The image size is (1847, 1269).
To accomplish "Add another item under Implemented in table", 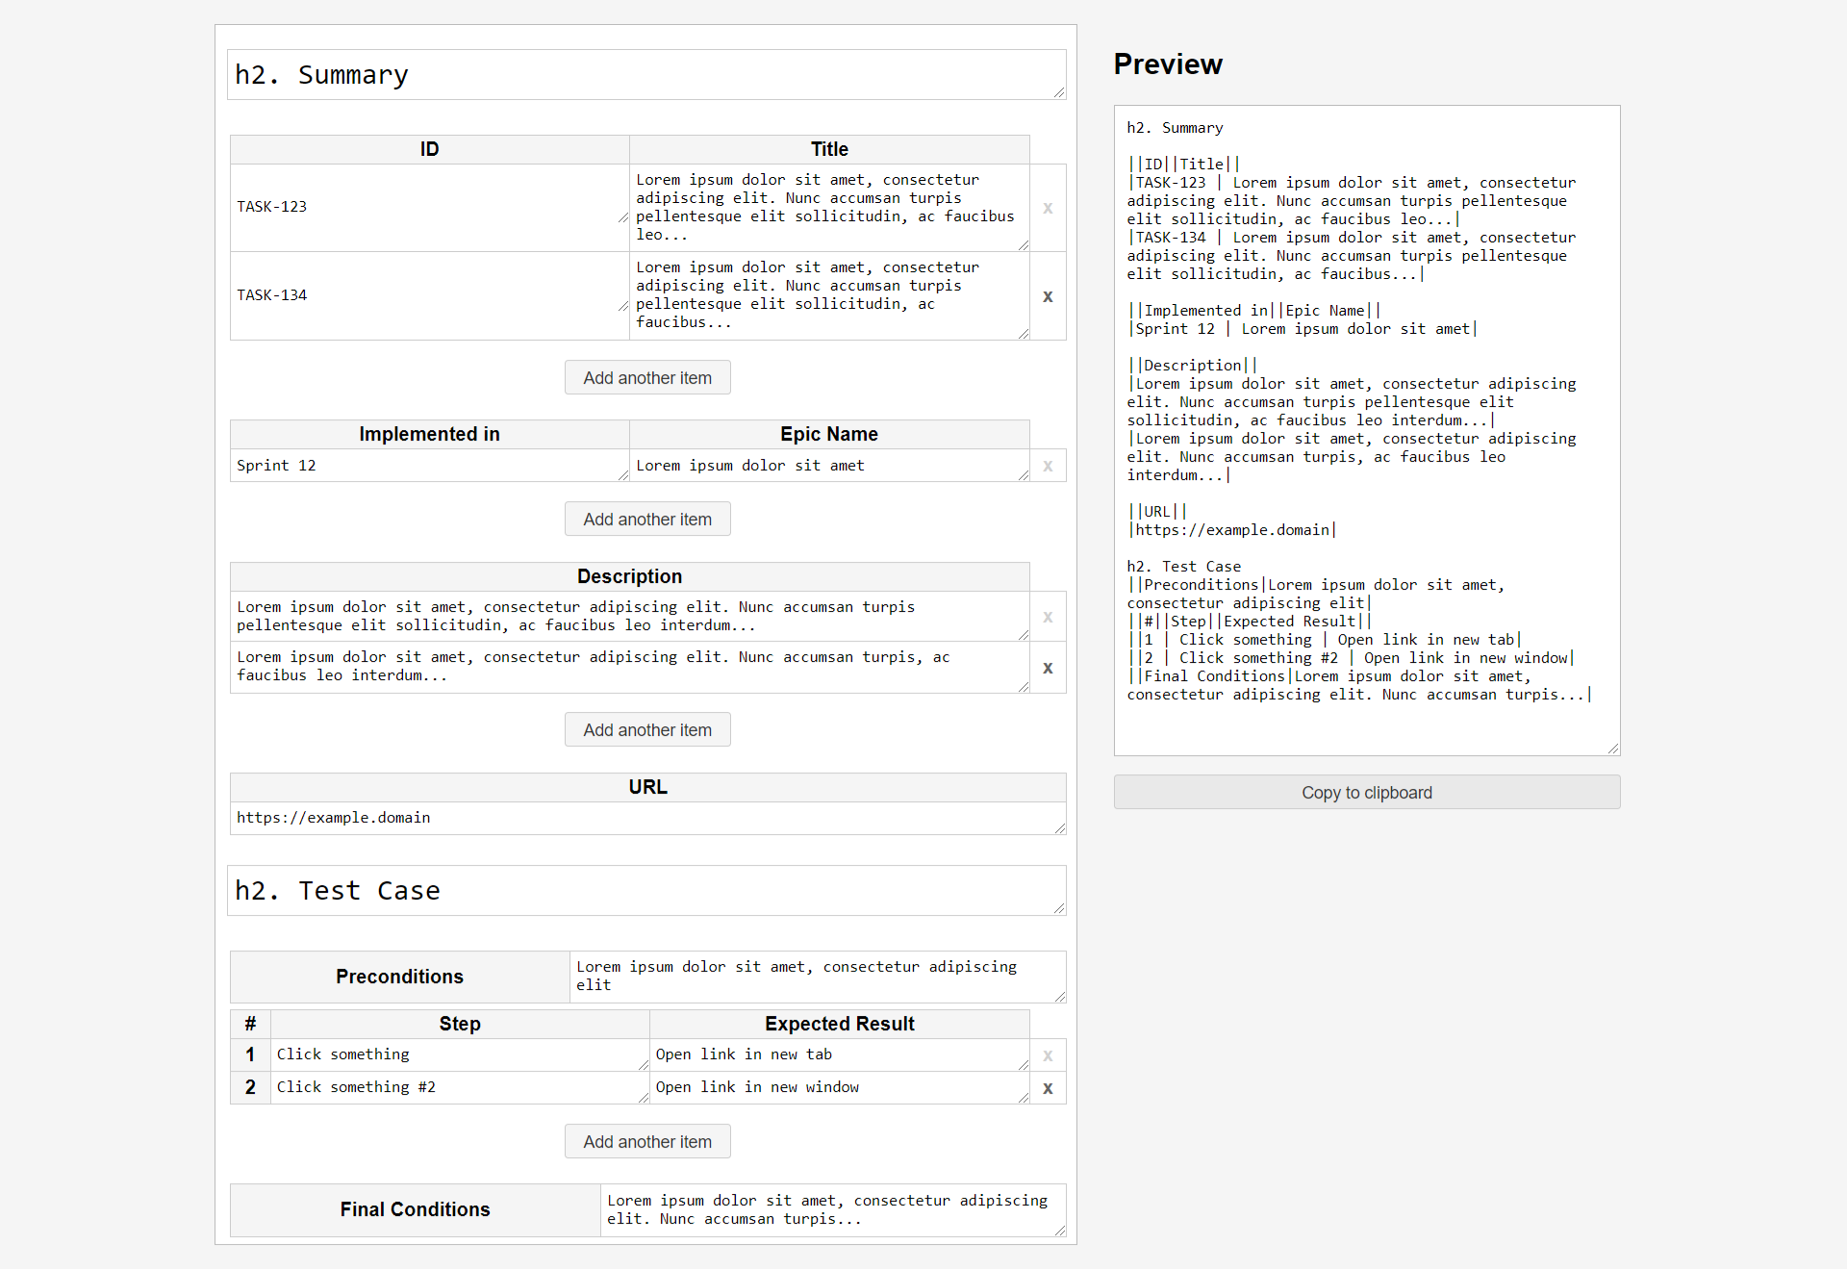I will tap(647, 520).
